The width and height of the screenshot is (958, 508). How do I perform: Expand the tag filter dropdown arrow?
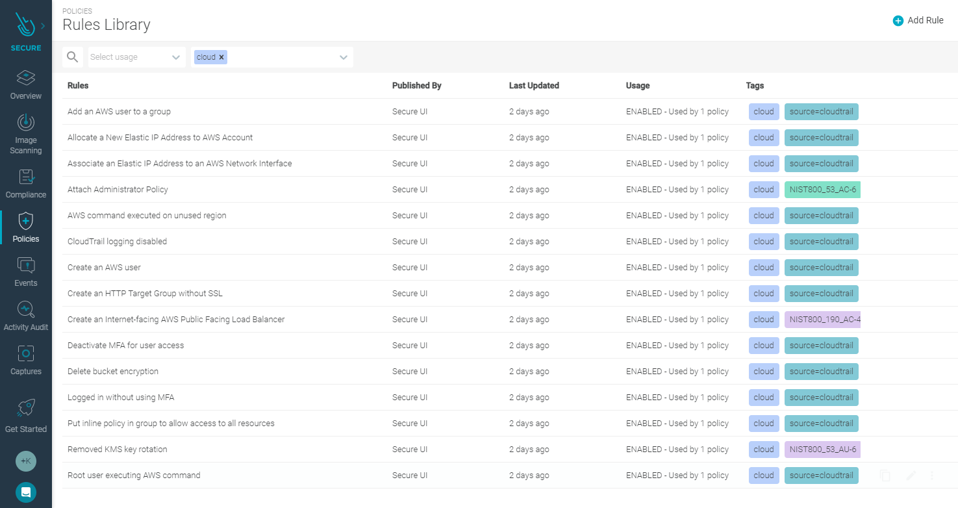(344, 57)
